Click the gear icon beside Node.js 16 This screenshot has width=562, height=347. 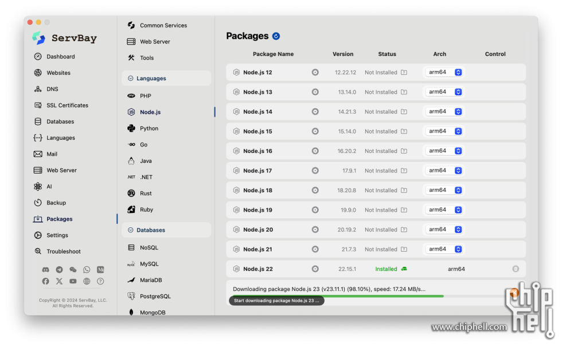tap(315, 151)
